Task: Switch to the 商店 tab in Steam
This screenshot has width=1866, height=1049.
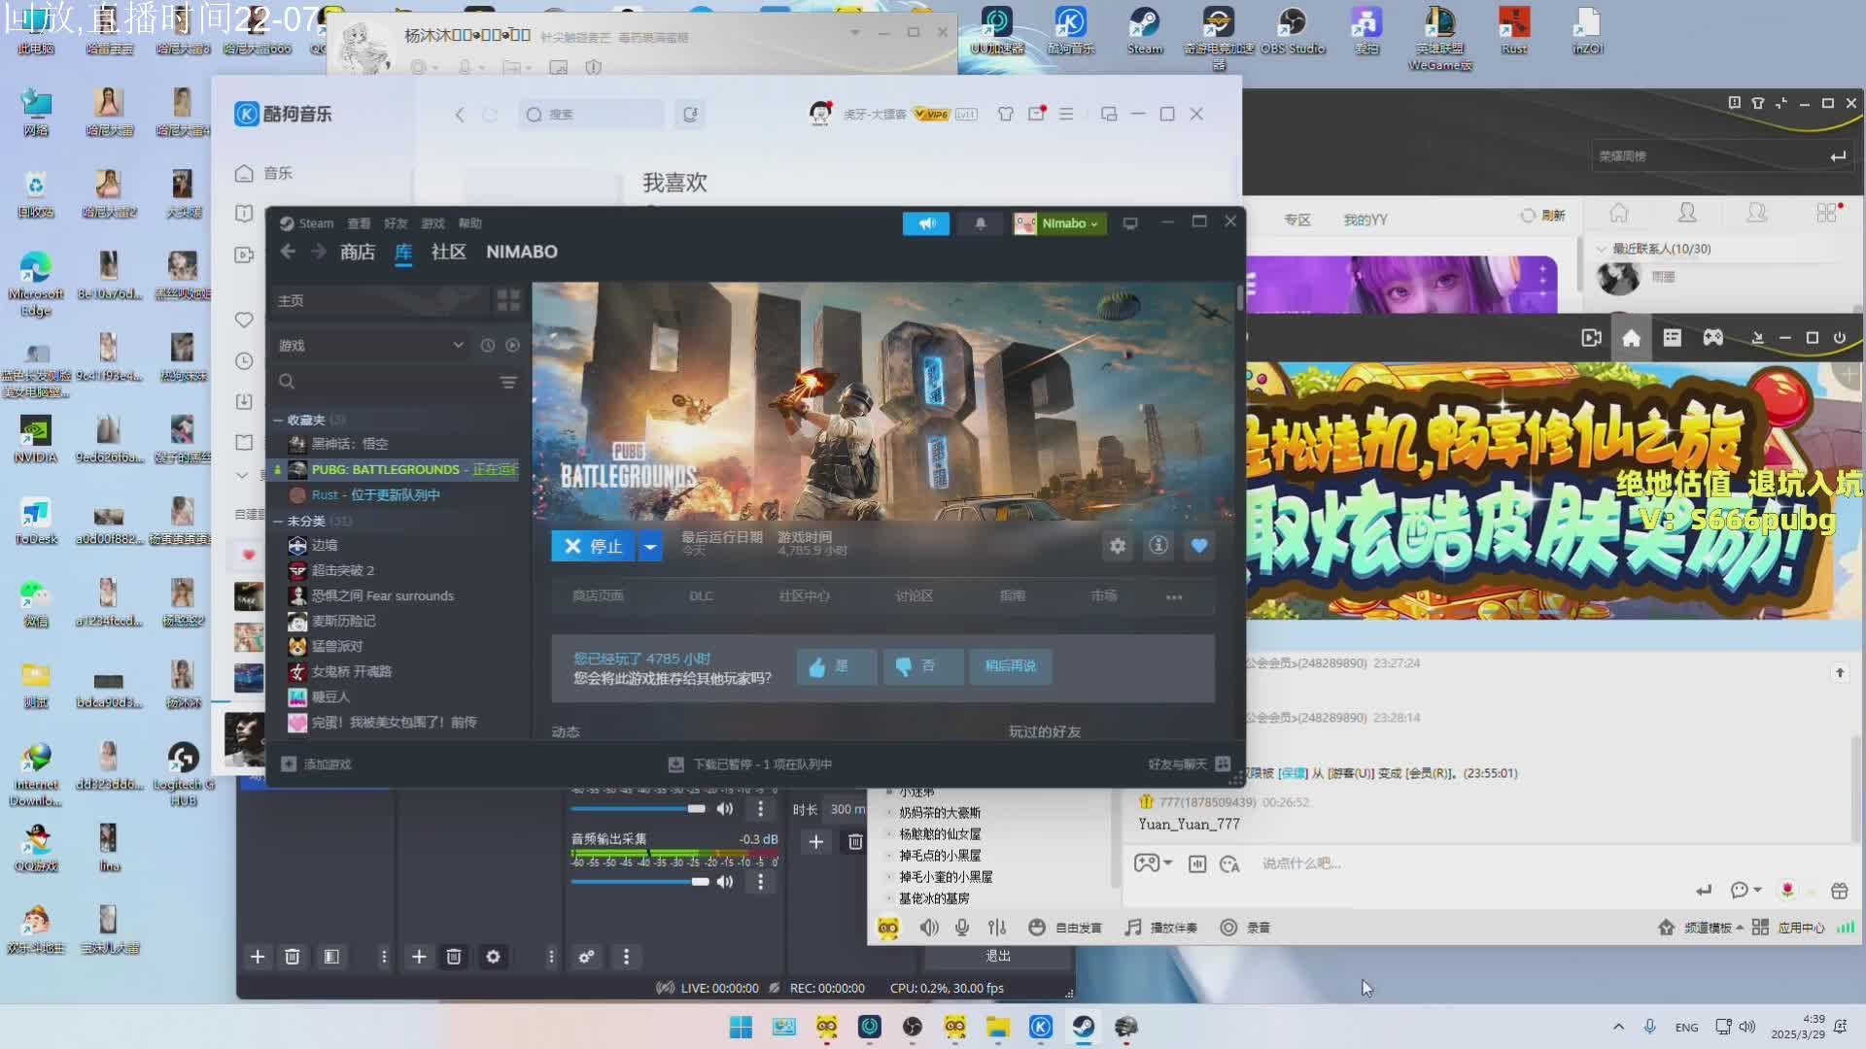Action: (357, 253)
